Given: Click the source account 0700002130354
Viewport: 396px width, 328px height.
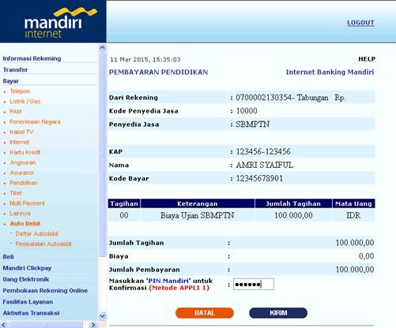Looking at the screenshot, I should tap(263, 98).
